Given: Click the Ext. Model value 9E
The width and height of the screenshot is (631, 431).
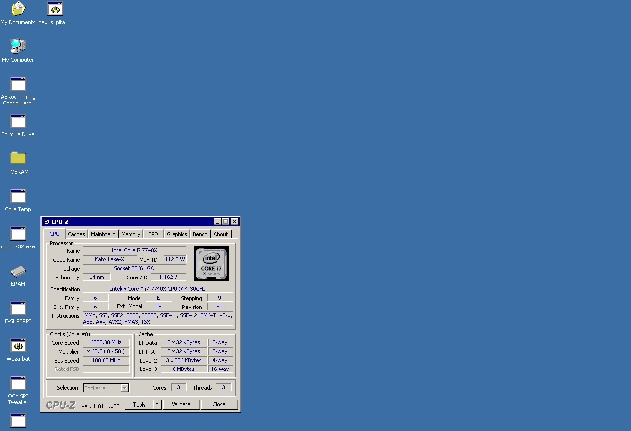Looking at the screenshot, I should (159, 306).
